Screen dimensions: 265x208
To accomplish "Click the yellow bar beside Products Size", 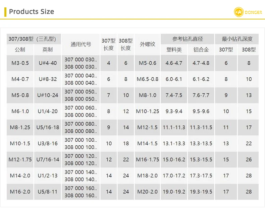I will tap(5, 12).
